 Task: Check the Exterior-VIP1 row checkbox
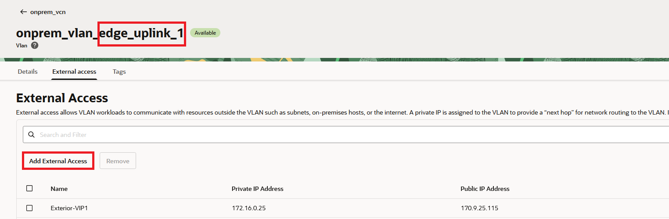point(29,208)
